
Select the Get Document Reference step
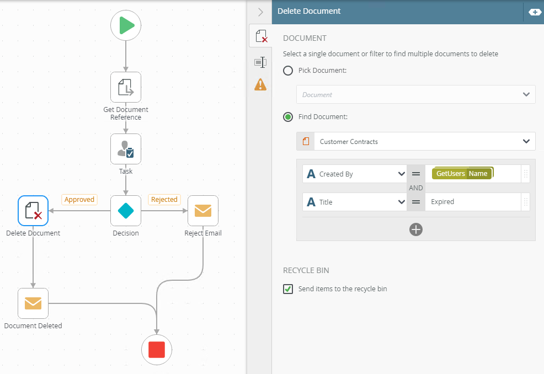click(126, 87)
